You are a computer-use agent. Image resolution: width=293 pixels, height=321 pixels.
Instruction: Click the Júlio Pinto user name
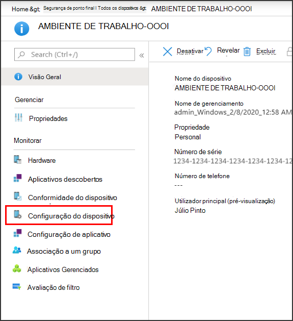[190, 210]
